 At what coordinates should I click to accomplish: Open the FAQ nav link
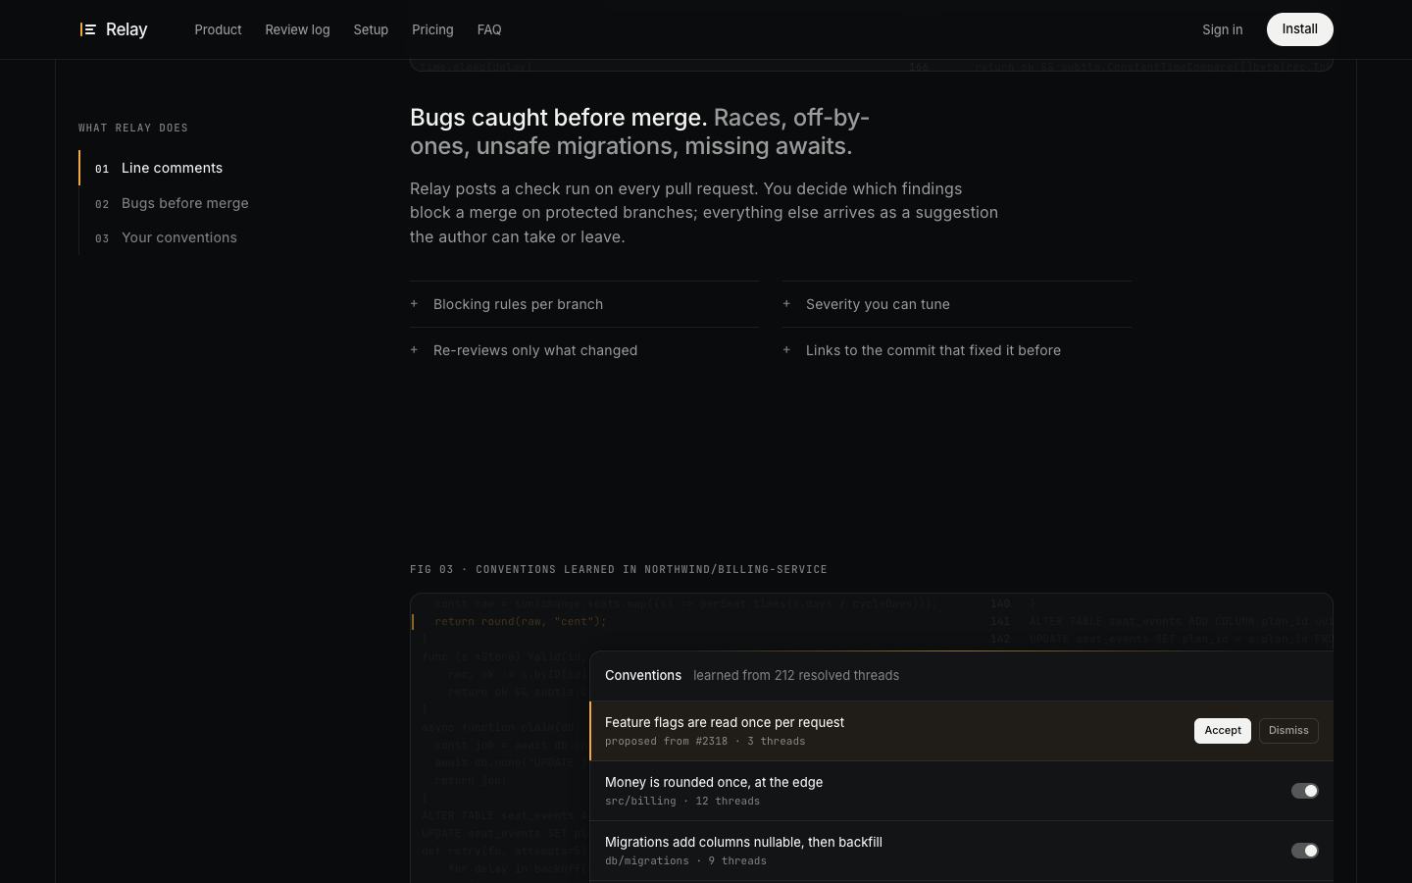pos(489,29)
